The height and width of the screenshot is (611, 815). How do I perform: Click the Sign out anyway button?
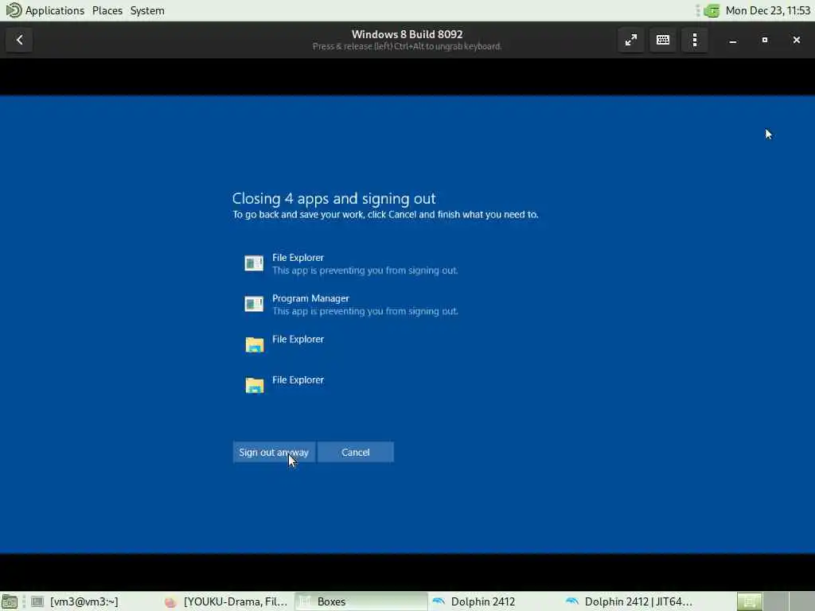[x=274, y=452]
